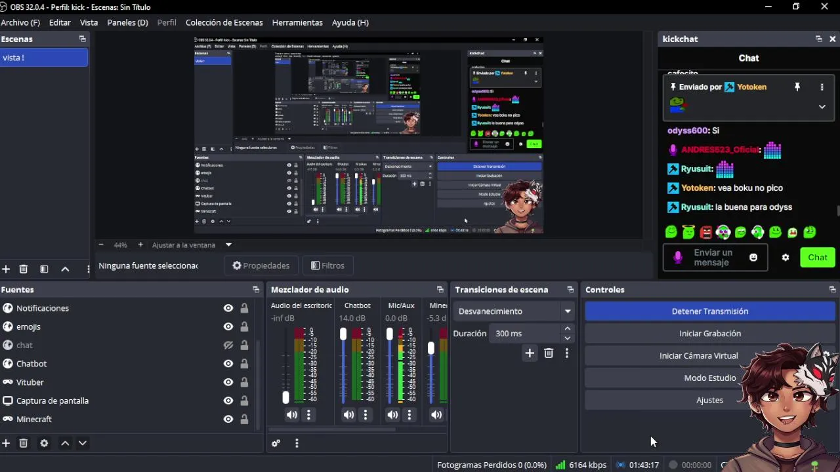Move source down in Fuentes toolbar

tap(82, 443)
